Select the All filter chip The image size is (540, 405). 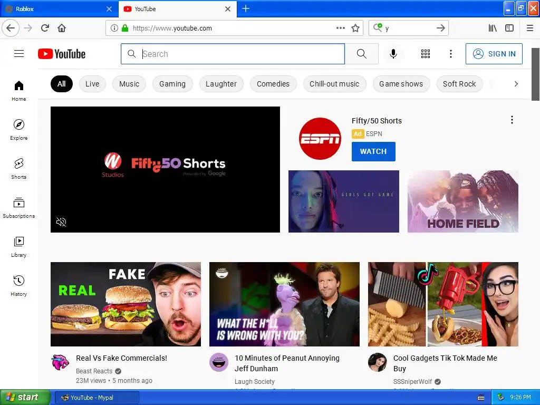tap(62, 84)
